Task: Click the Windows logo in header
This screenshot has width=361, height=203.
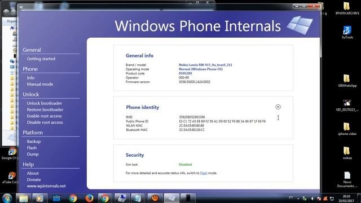Action: [x=300, y=25]
